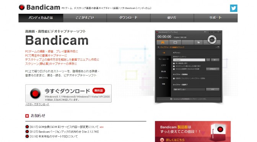Click the red record icon in download button
Screen dimensions: 257x142
tap(35, 94)
